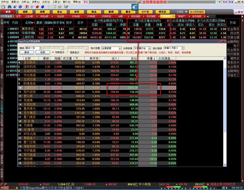The height and width of the screenshot is (190, 244).
Task: Click the 基金 button
Action: pyautogui.click(x=60, y=12)
